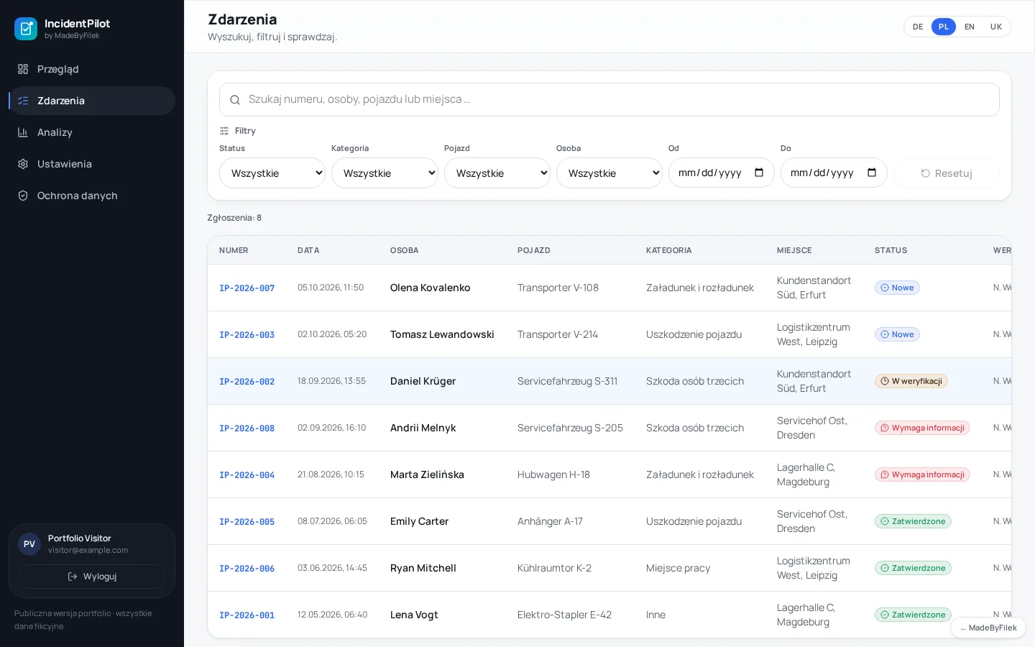Click the Od date input field
The height and width of the screenshot is (647, 1035).
pos(722,173)
